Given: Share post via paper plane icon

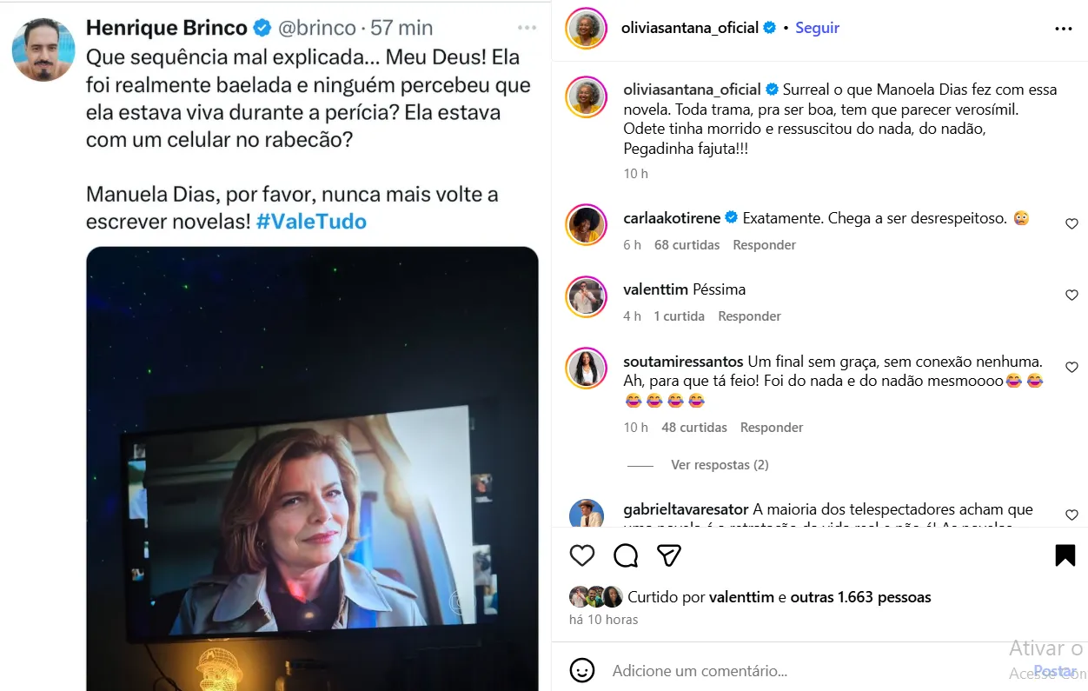Looking at the screenshot, I should coord(668,555).
